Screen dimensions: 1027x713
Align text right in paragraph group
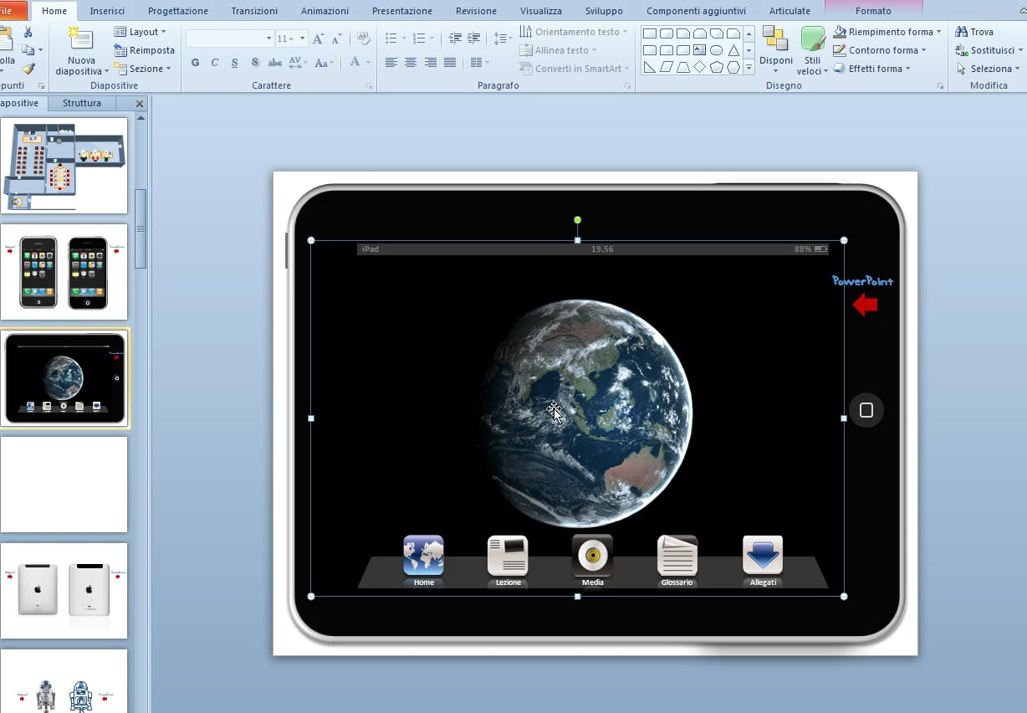431,63
